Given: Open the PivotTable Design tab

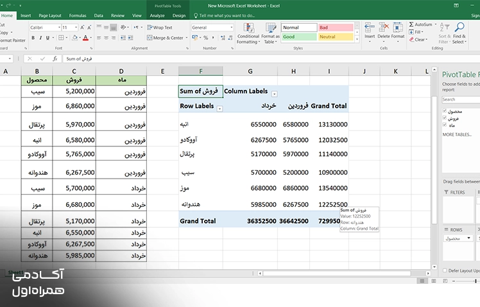Looking at the screenshot, I should tap(179, 15).
